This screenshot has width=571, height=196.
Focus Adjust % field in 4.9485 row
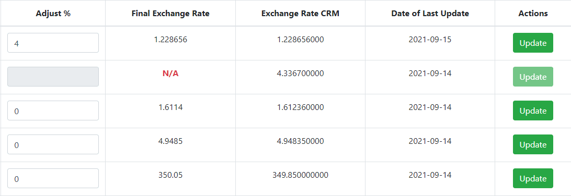[53, 144]
